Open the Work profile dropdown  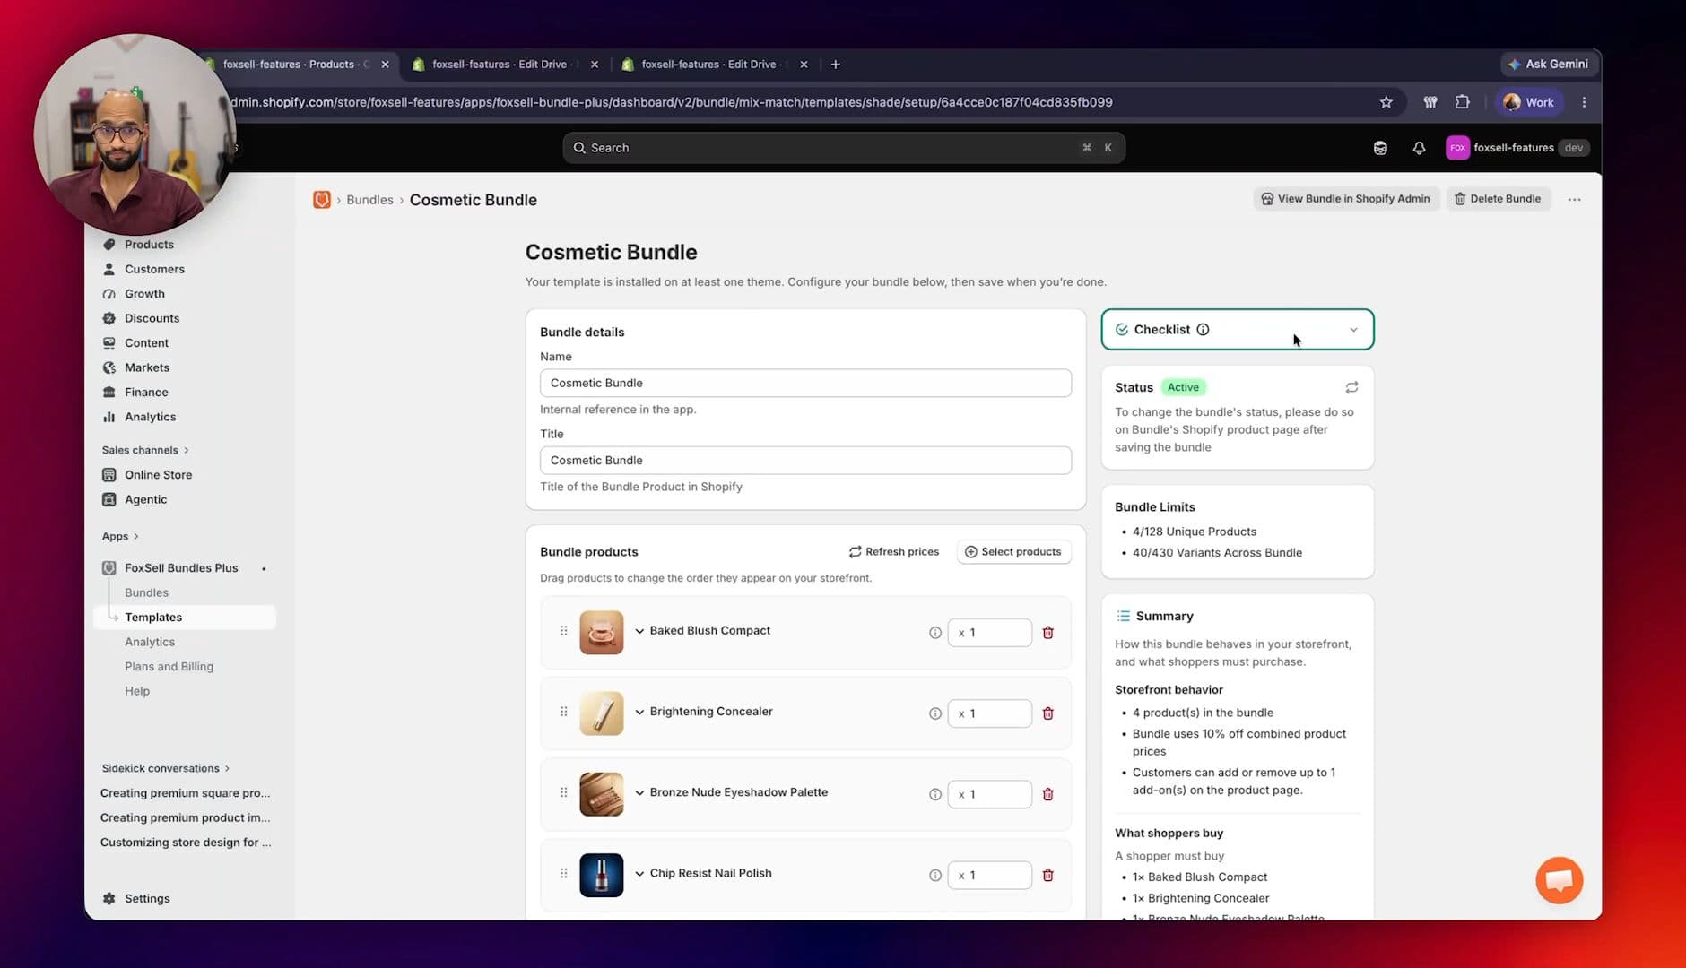[1528, 102]
